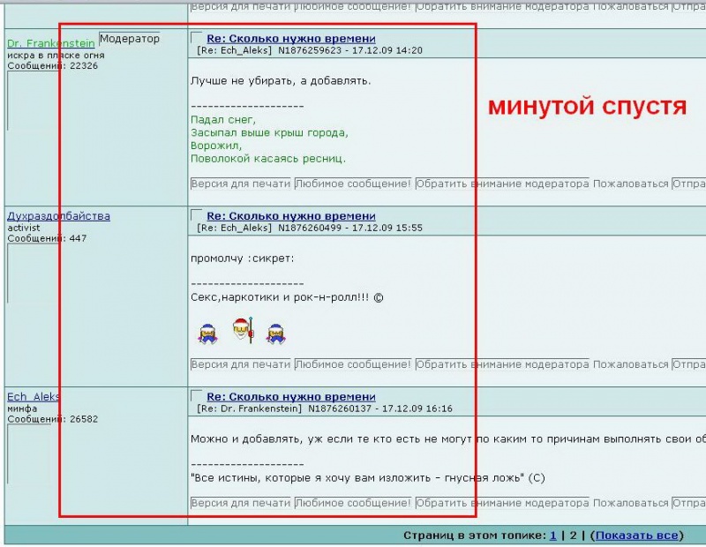Open the post title link in the 16:16 message
Viewport: 706px width, 547px height.
290,397
